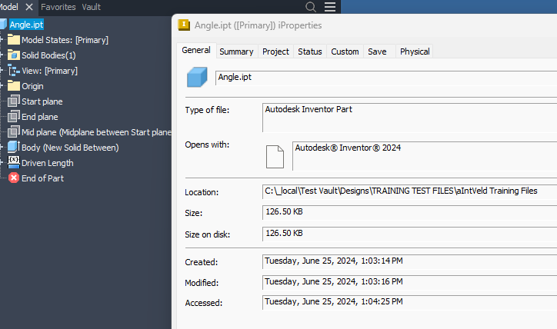Click the Mid plane work plane icon
This screenshot has height=329, width=557.
point(14,131)
